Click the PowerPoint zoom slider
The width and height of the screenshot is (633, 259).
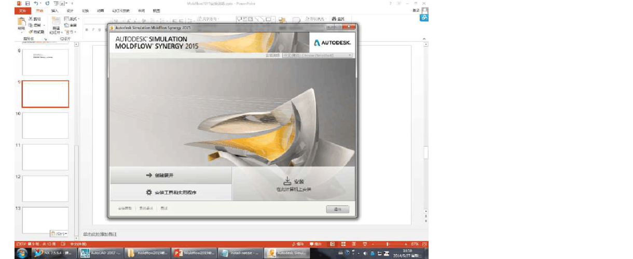[388, 243]
